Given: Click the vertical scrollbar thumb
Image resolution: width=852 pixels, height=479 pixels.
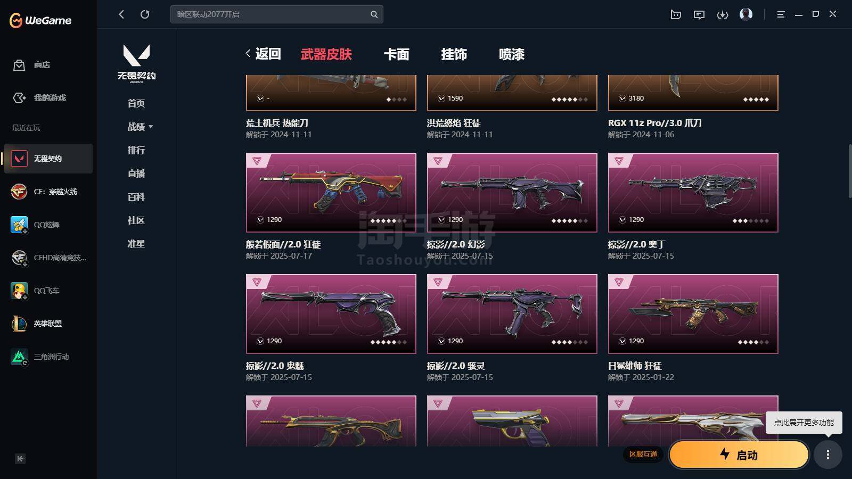Looking at the screenshot, I should (x=849, y=171).
